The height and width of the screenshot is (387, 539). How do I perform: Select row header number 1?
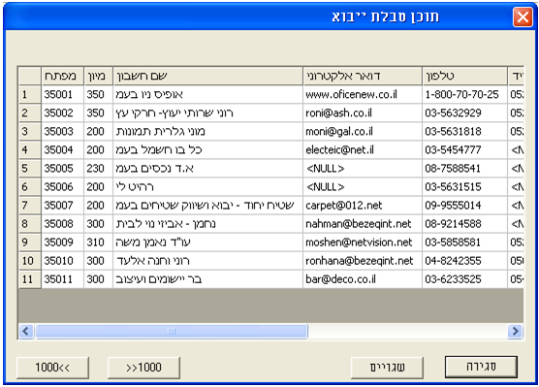point(30,94)
